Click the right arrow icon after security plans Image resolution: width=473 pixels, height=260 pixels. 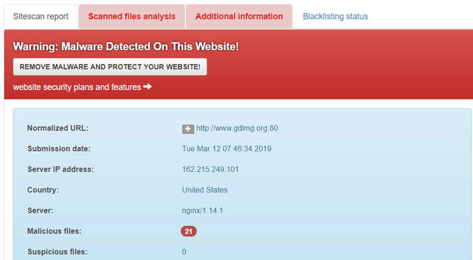(x=148, y=87)
